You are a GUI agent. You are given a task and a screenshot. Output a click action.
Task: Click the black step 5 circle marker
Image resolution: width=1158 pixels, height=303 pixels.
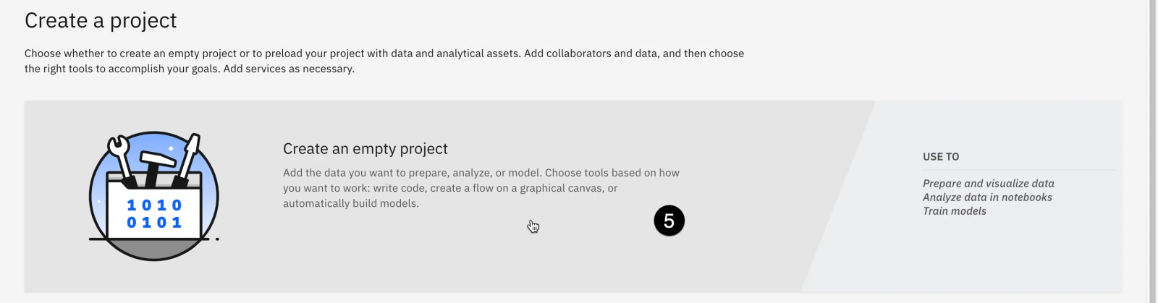(x=669, y=221)
